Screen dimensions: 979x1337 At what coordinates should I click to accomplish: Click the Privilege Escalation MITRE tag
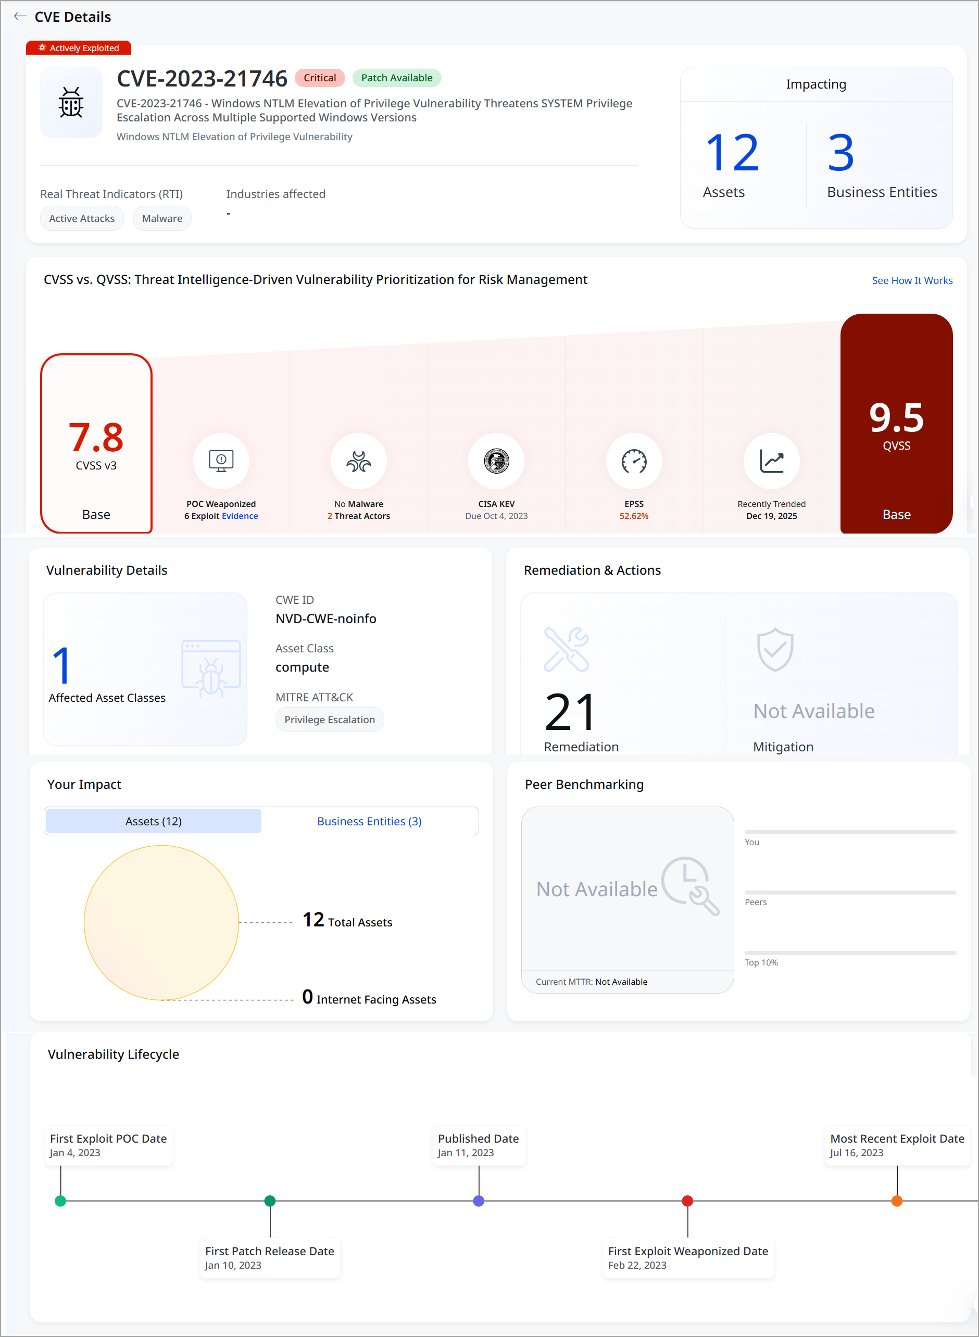pyautogui.click(x=330, y=719)
